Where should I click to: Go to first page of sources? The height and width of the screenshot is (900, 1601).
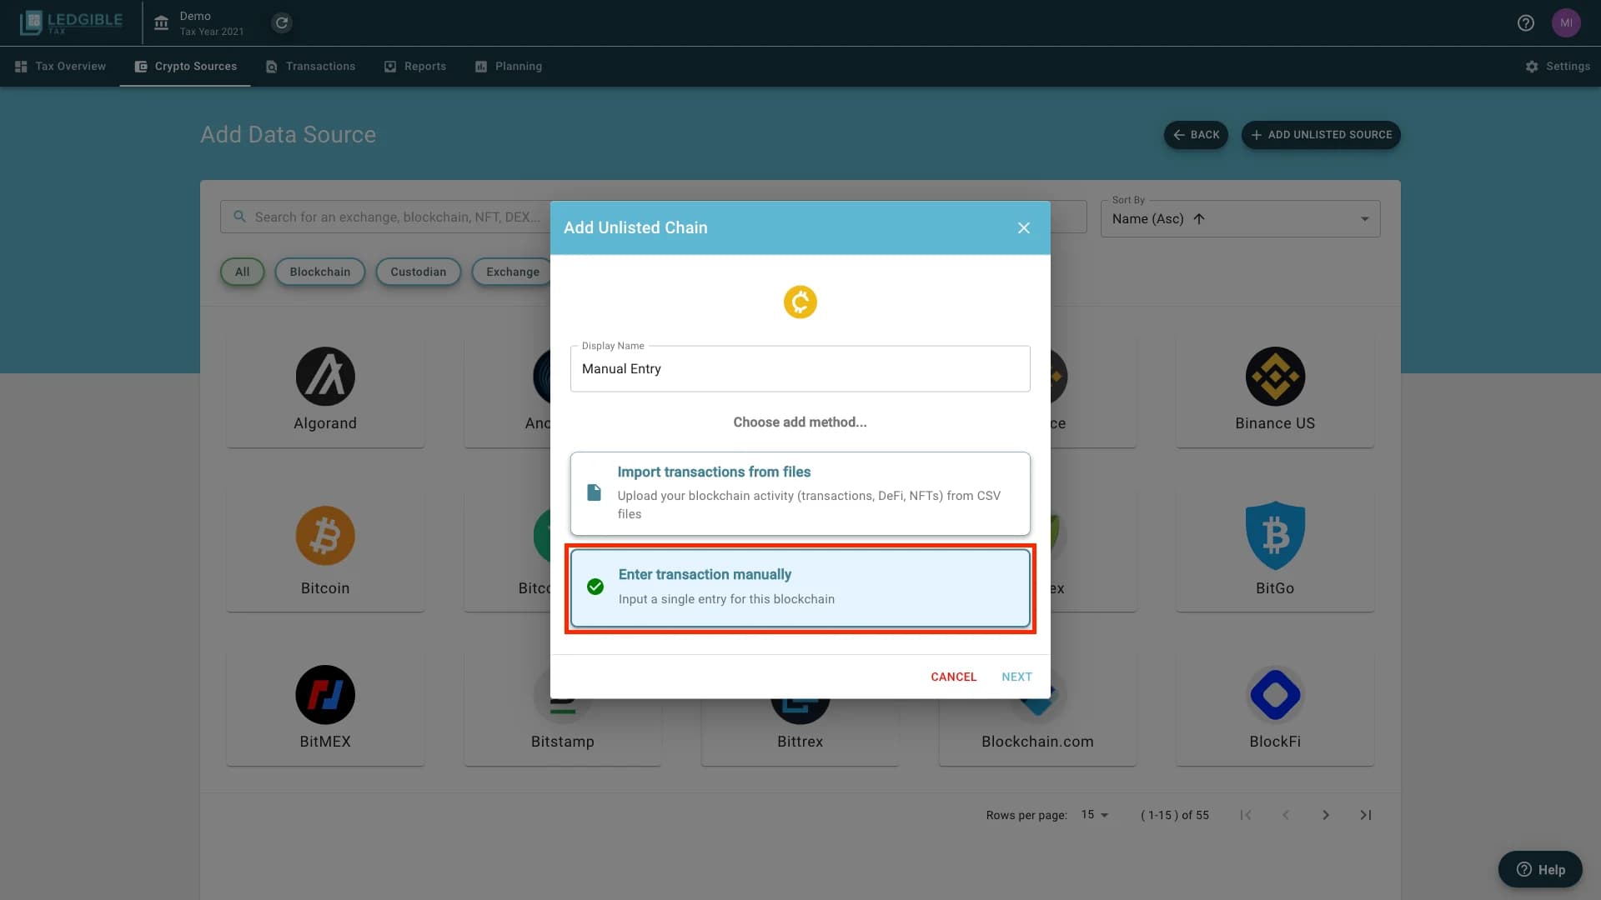click(1245, 815)
